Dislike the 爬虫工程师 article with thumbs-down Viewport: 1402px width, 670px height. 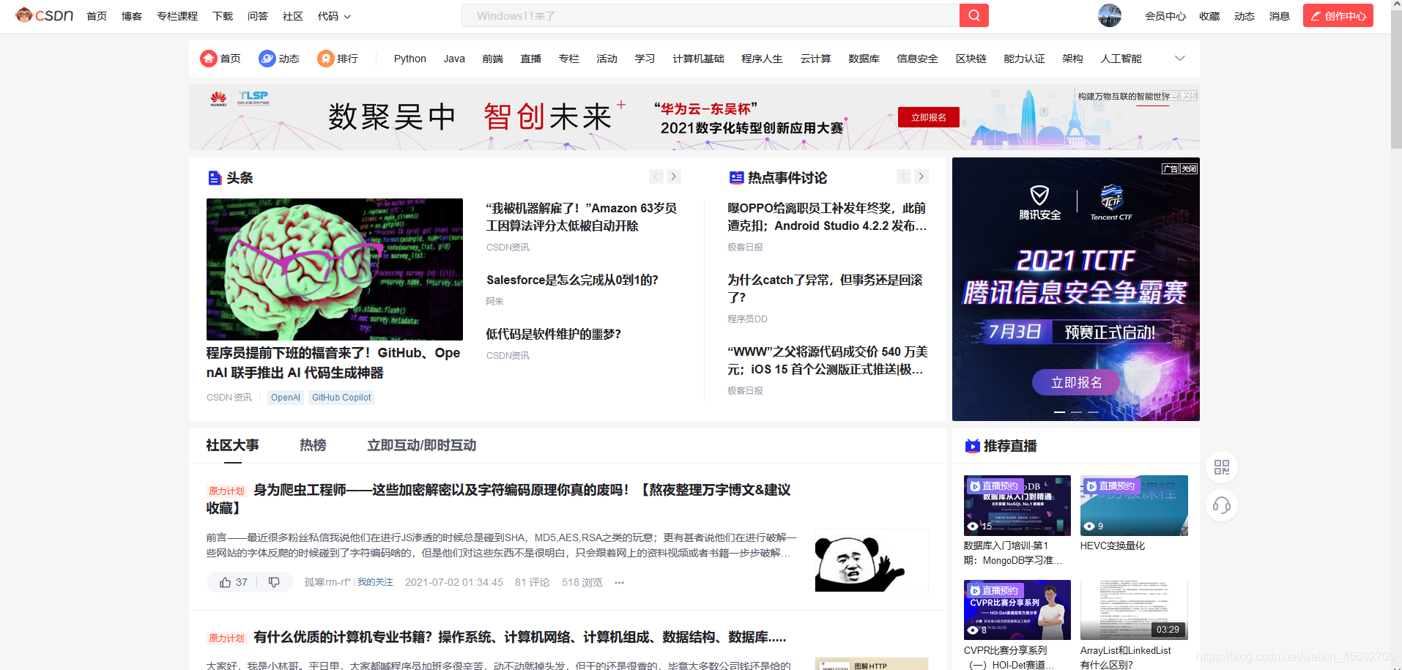(274, 582)
